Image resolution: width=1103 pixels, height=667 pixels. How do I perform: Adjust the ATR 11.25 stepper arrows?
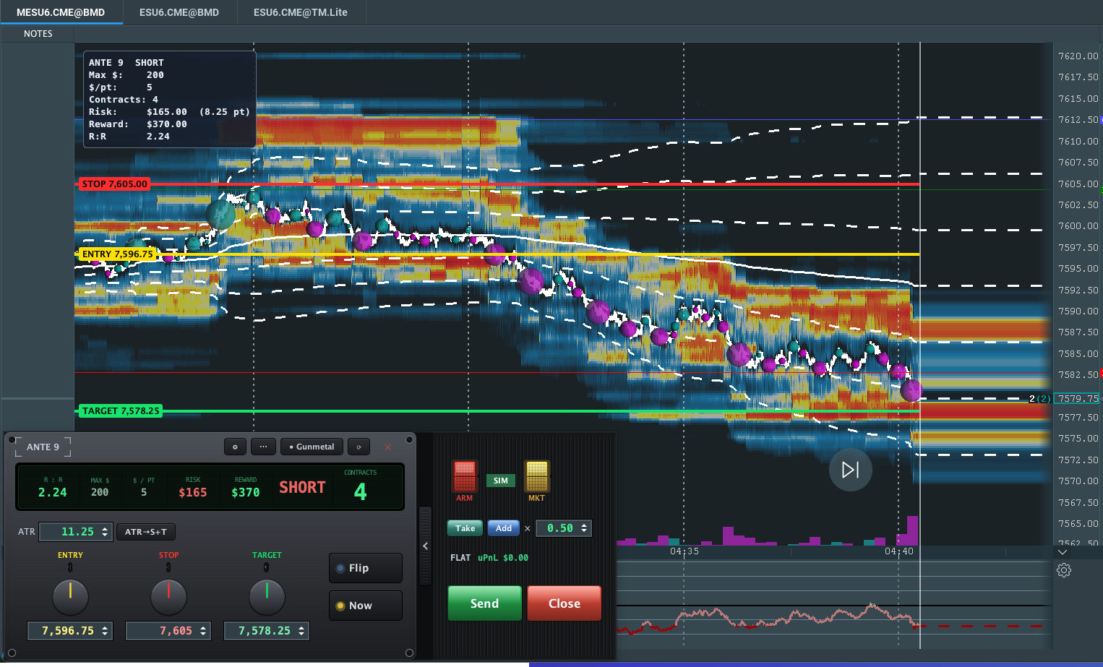[x=105, y=532]
